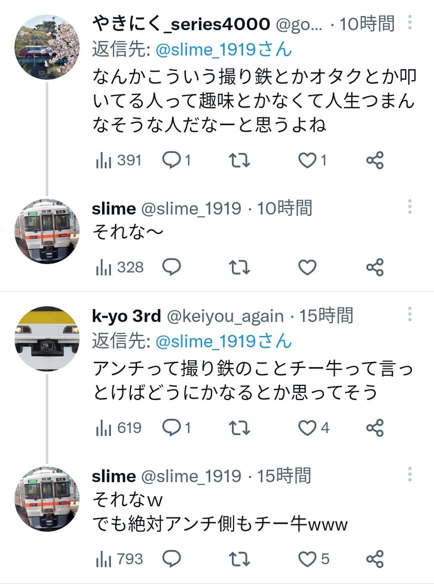This screenshot has width=434, height=586.
Task: Open @slime_1919 mention in k-yo 3rd reply
Action: tap(224, 341)
